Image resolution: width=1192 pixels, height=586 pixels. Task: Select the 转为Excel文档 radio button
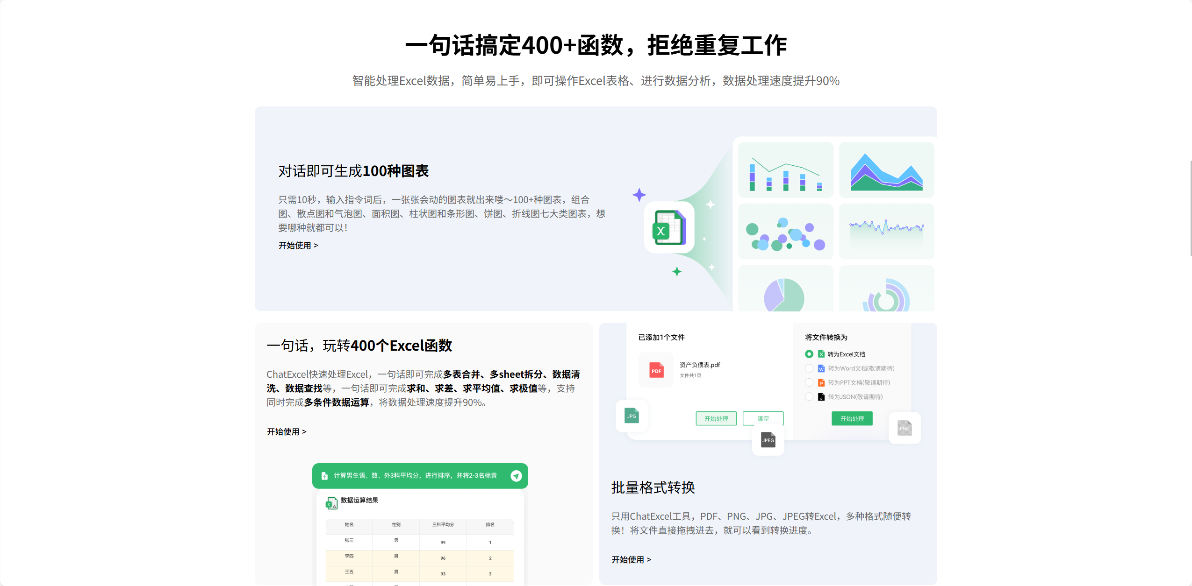[x=809, y=354]
